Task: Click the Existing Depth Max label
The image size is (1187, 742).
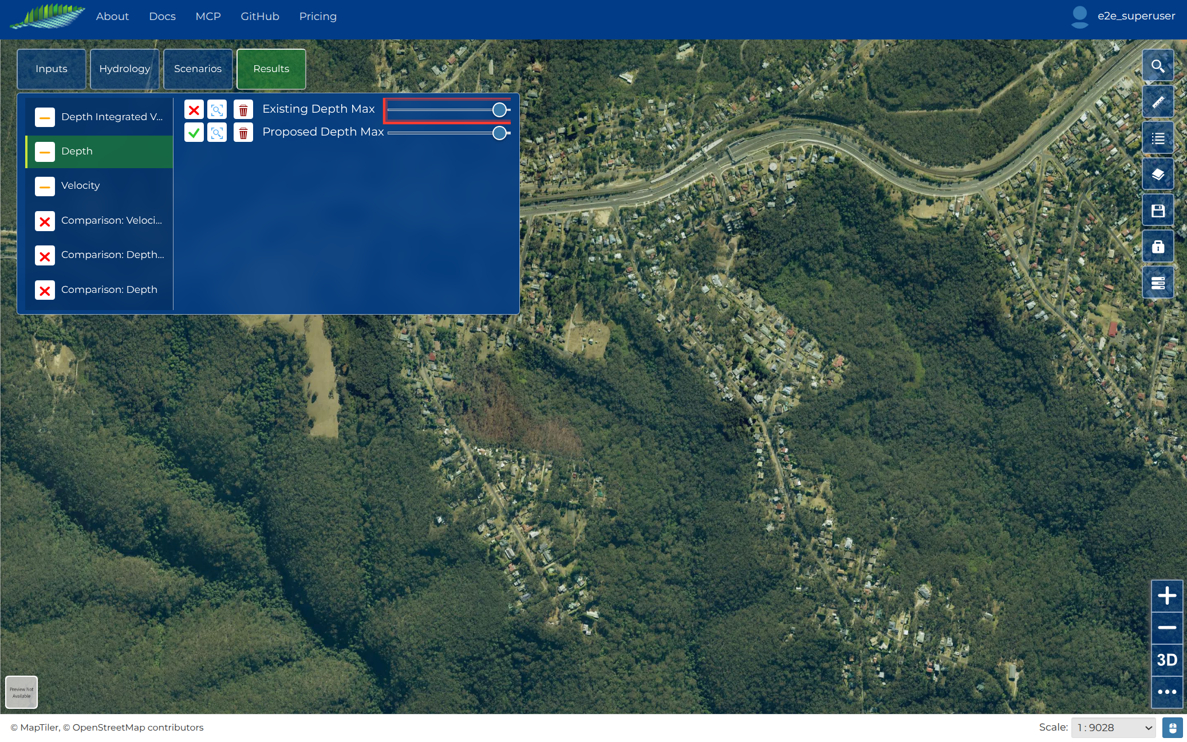Action: [x=318, y=109]
